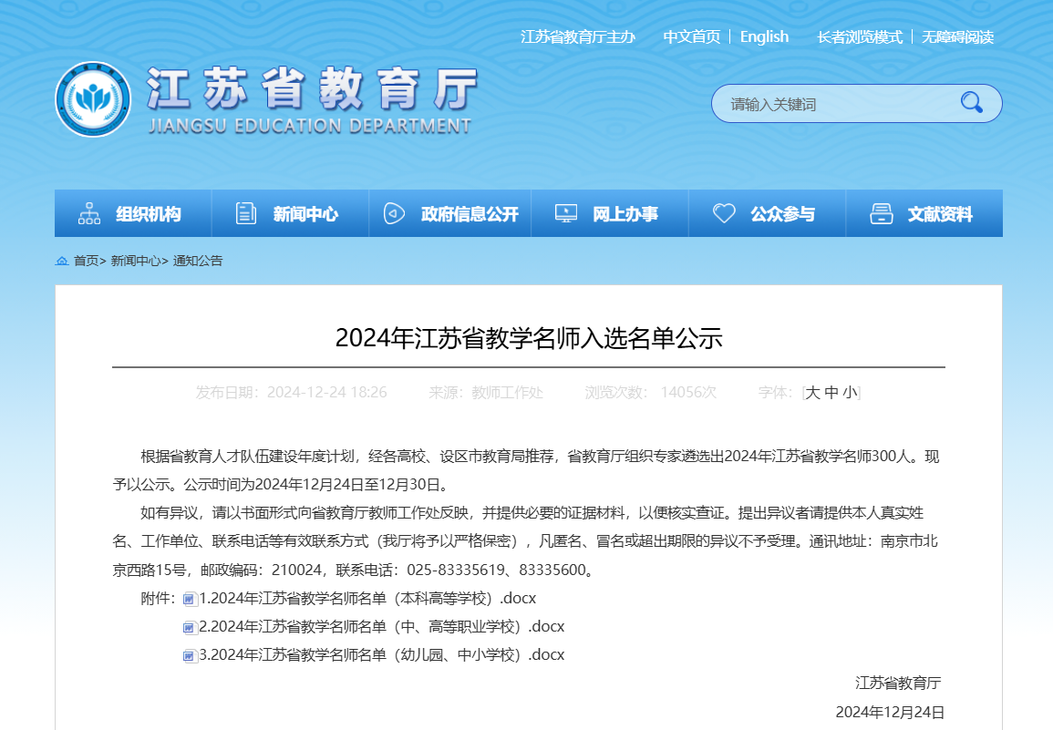This screenshot has width=1053, height=730.
Task: Open the 文献资料 navigation menu
Action: click(939, 214)
